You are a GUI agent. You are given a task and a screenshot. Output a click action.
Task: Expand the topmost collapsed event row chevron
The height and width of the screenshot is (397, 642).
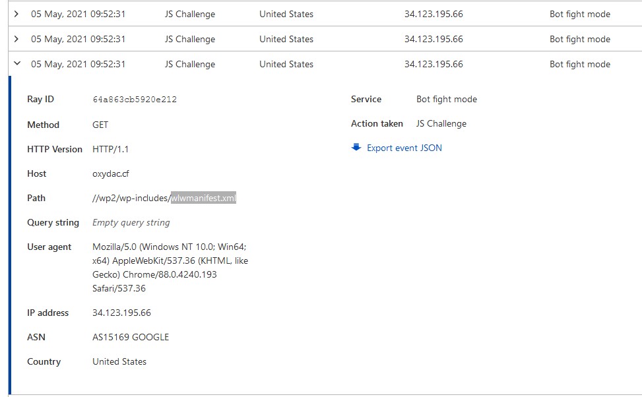pyautogui.click(x=16, y=14)
